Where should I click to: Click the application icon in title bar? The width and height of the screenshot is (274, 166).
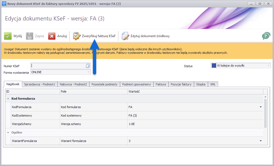[x=3, y=4]
